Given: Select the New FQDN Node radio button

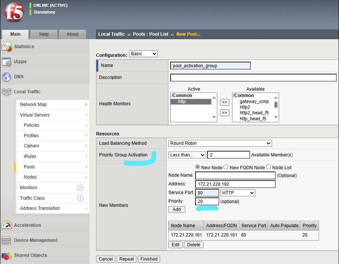Looking at the screenshot, I should (226, 167).
